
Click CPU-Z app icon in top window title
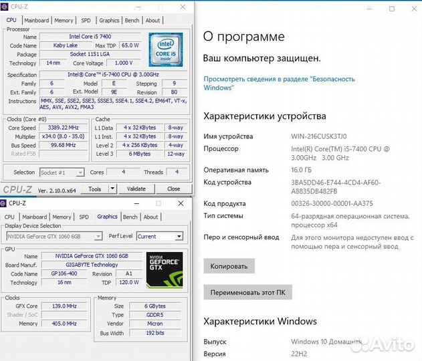[4, 7]
